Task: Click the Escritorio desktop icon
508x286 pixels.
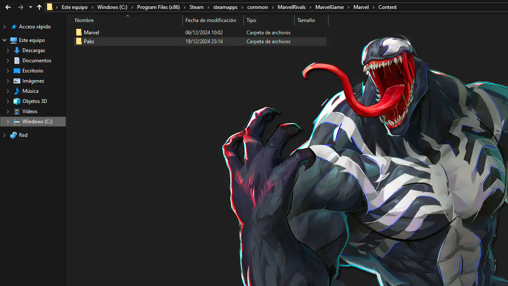Action: click(x=17, y=71)
